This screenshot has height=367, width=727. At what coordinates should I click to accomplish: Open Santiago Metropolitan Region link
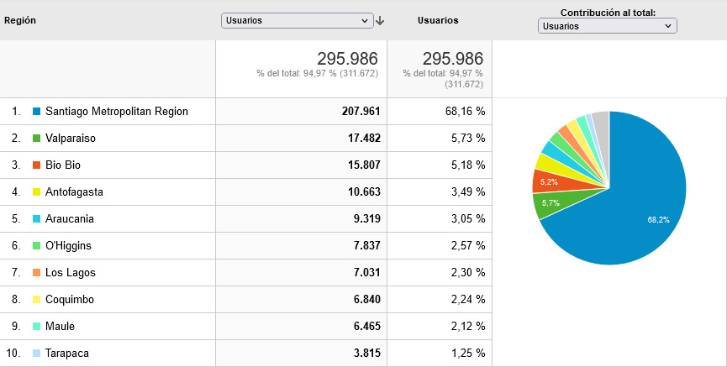pyautogui.click(x=117, y=111)
